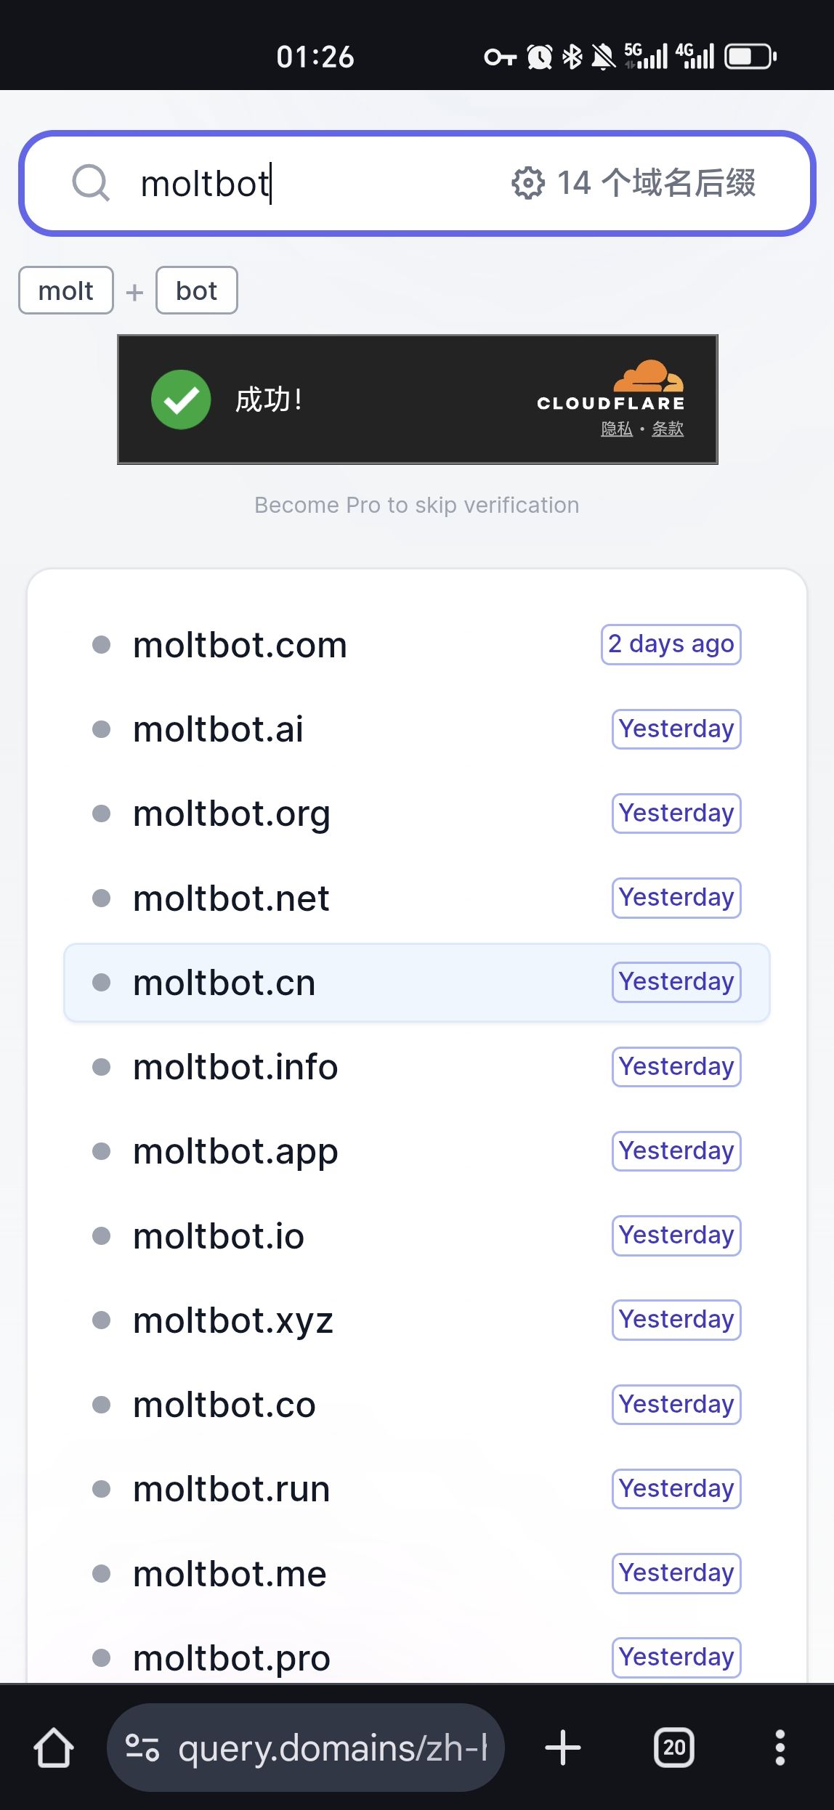Tap the search magnifier icon
This screenshot has width=834, height=1810.
(91, 182)
